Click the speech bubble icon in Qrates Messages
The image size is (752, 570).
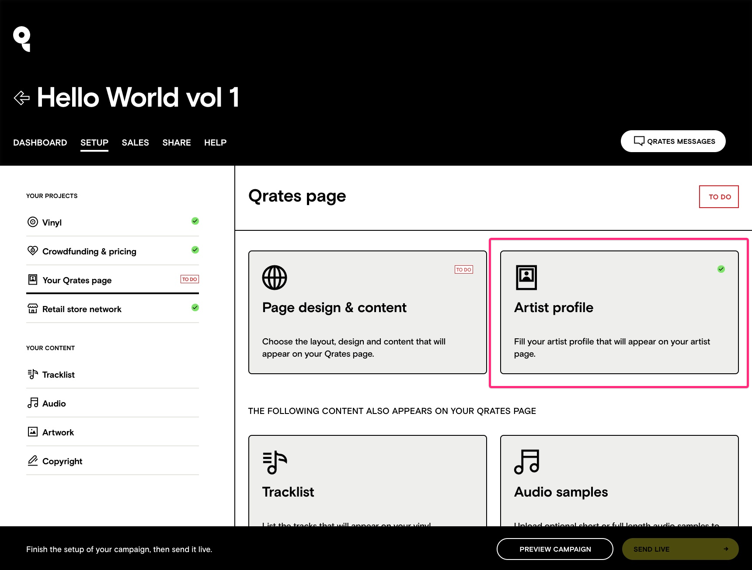click(x=639, y=141)
